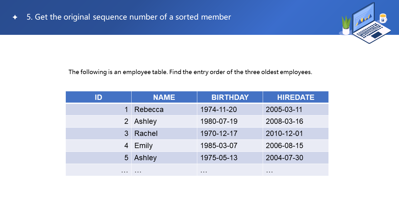Image resolution: width=399 pixels, height=224 pixels.
Task: Select the slide title about sorted member
Action: point(129,17)
